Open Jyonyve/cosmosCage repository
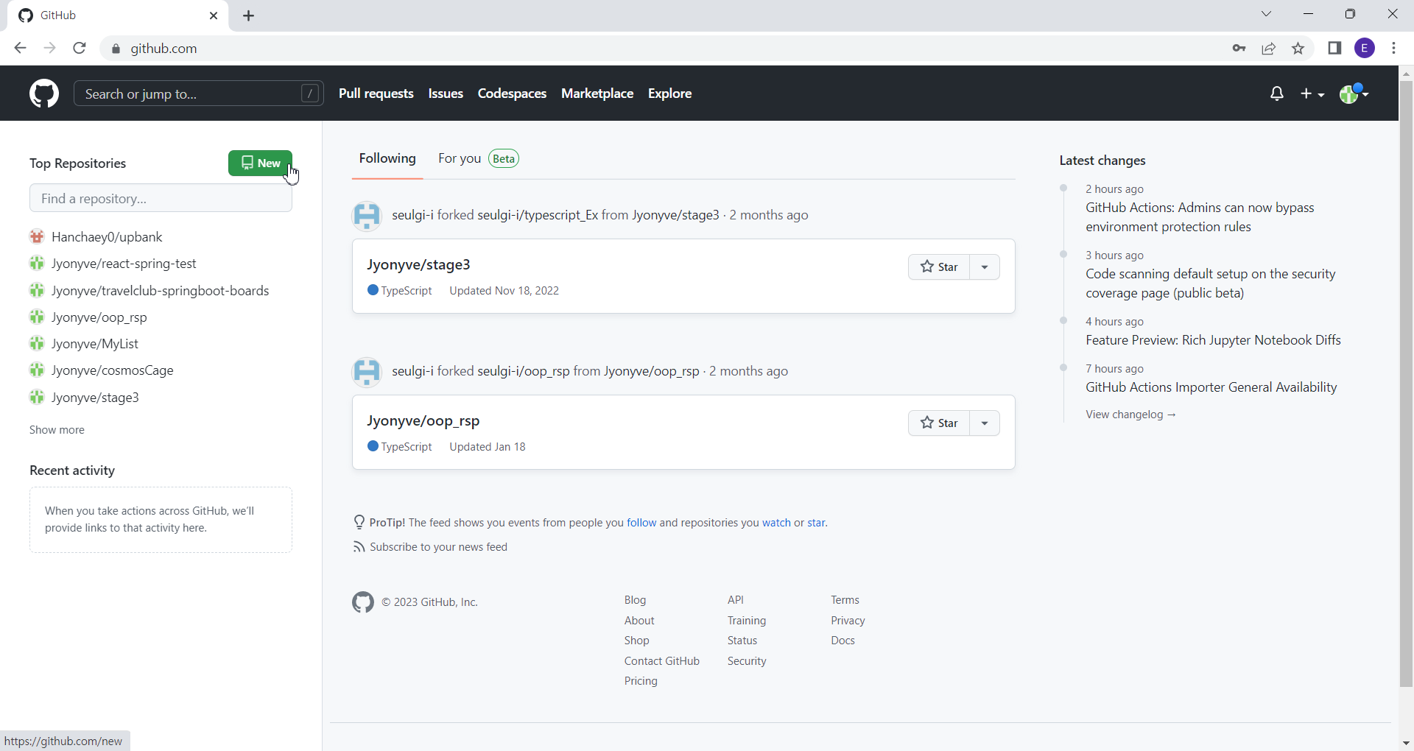The width and height of the screenshot is (1414, 751). (113, 370)
